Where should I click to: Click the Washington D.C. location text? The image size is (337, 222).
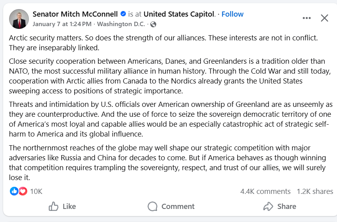click(121, 24)
